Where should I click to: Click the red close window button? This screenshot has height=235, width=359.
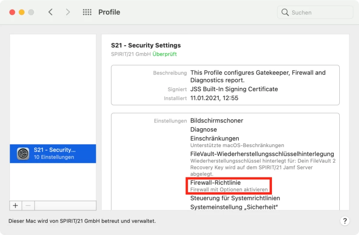pos(13,12)
